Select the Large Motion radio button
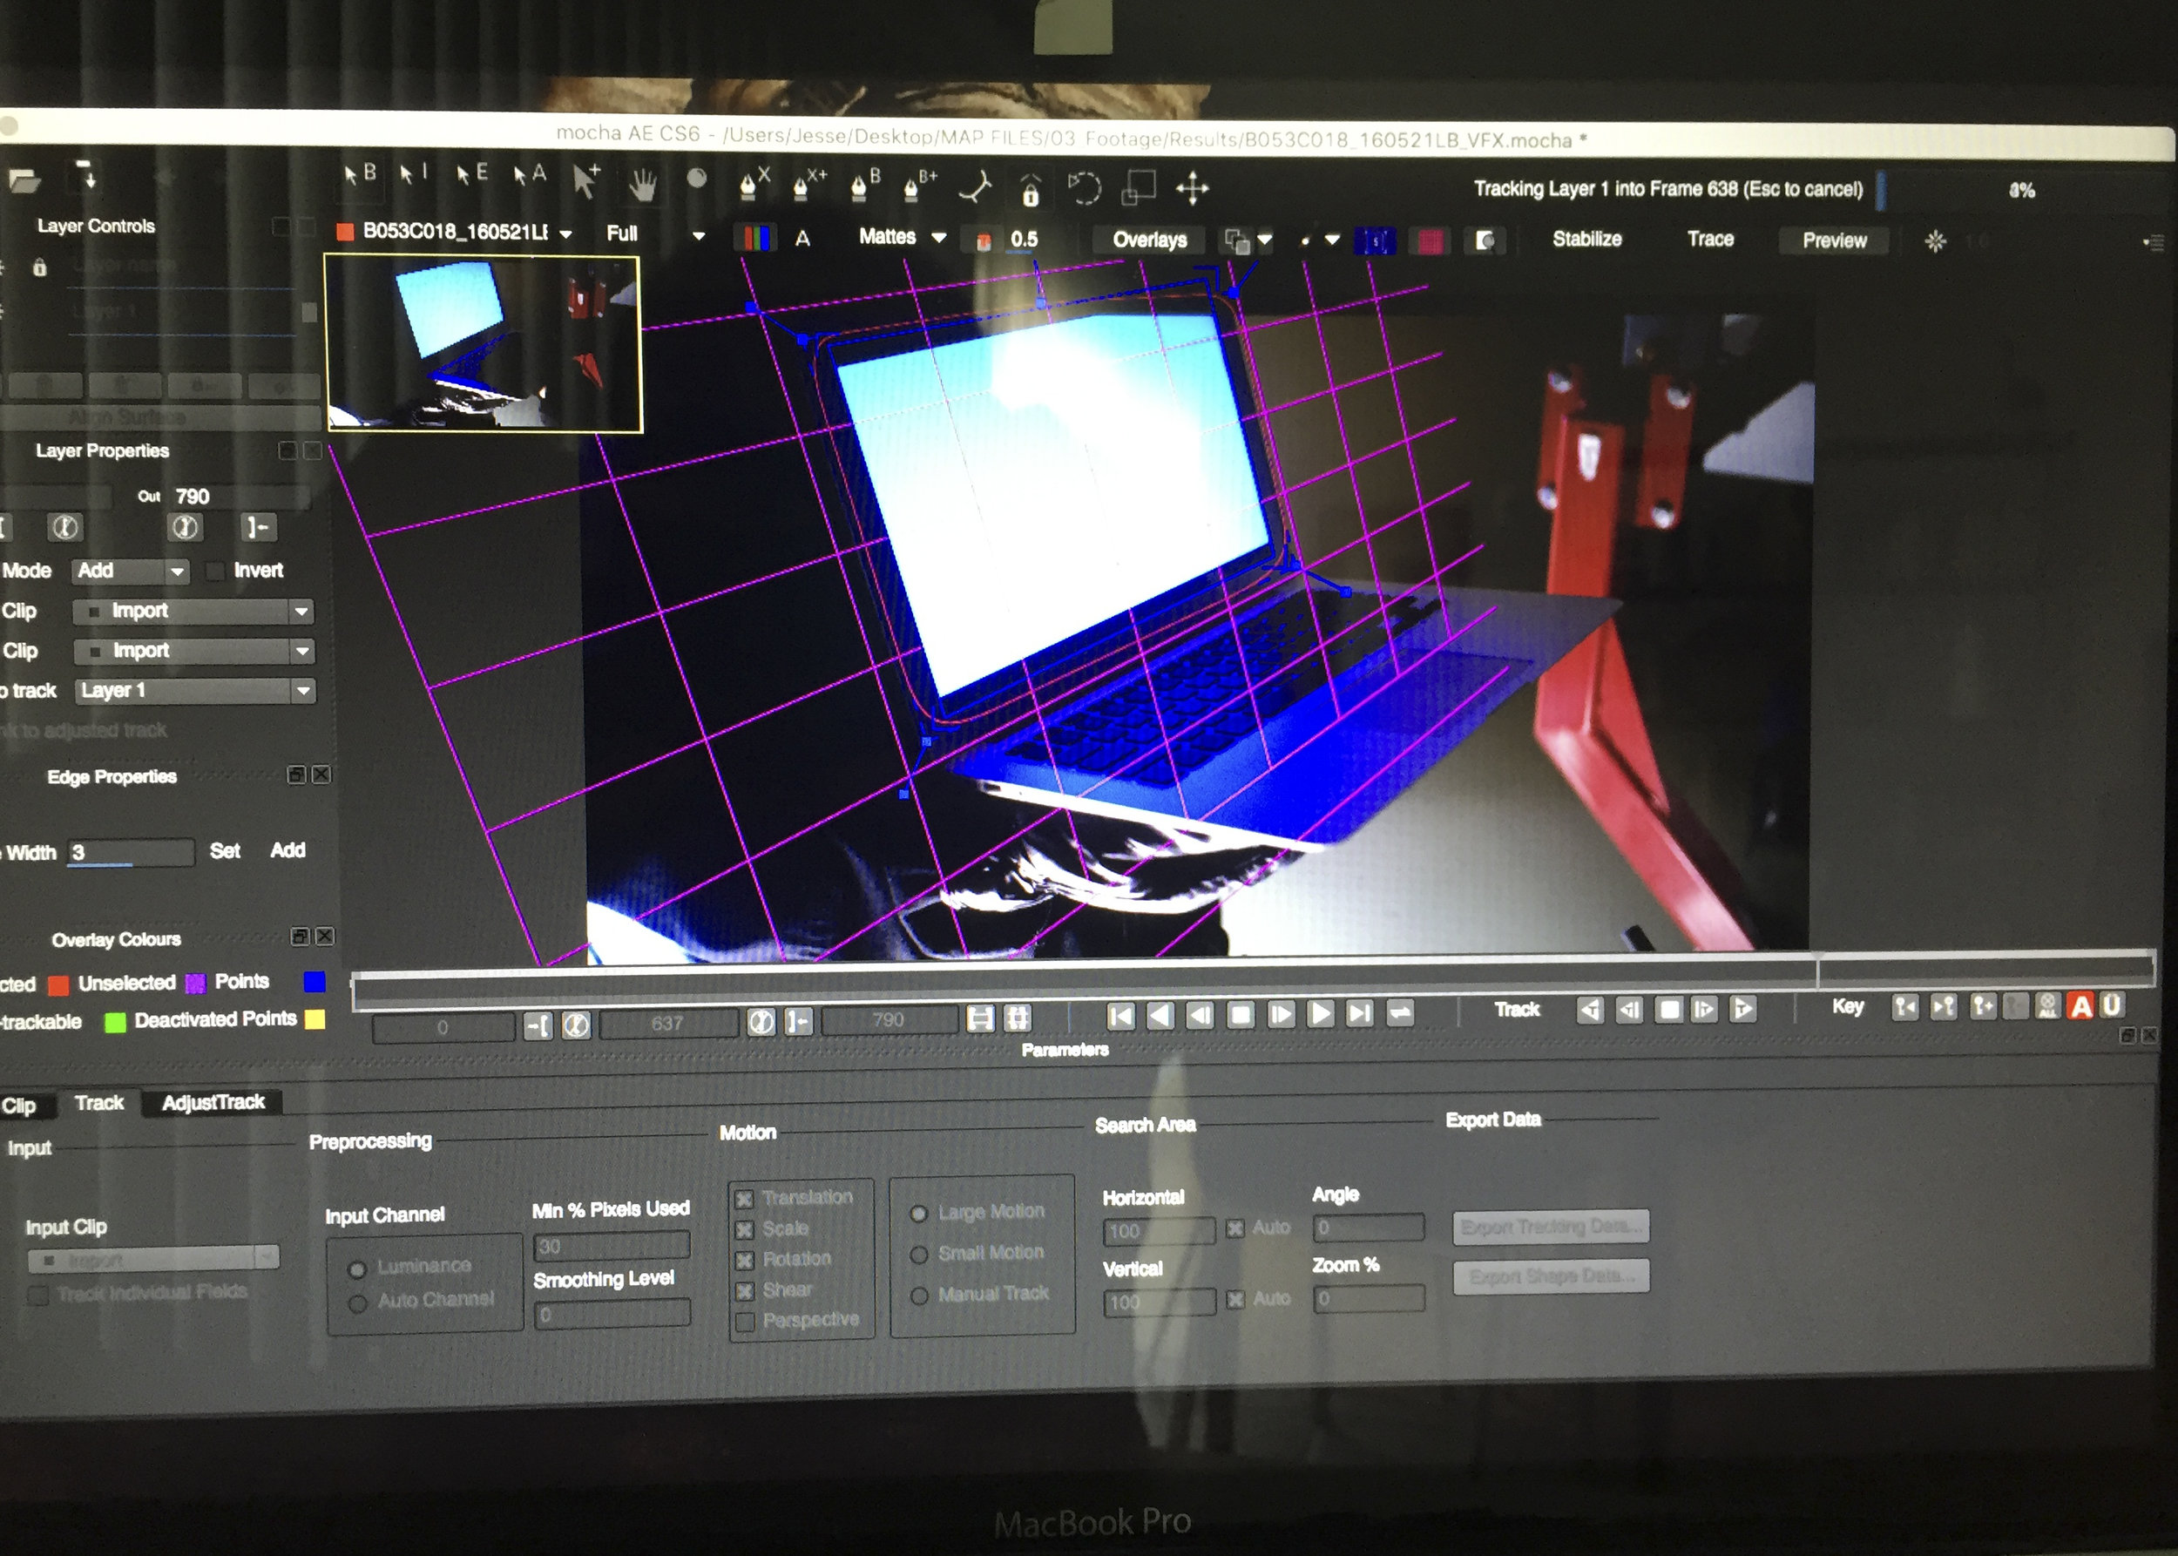2178x1556 pixels. (x=918, y=1214)
